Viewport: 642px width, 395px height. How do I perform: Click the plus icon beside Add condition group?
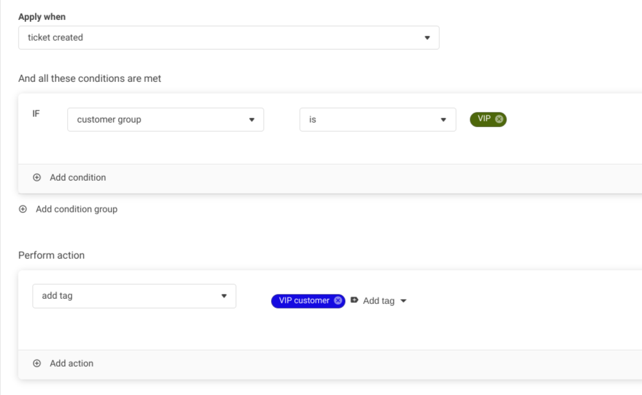(23, 209)
